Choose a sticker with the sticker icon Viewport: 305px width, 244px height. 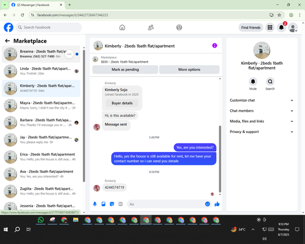(112, 204)
